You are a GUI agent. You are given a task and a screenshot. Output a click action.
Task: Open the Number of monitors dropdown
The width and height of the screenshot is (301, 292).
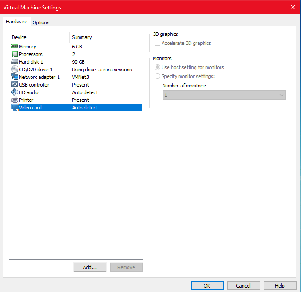tap(224, 95)
